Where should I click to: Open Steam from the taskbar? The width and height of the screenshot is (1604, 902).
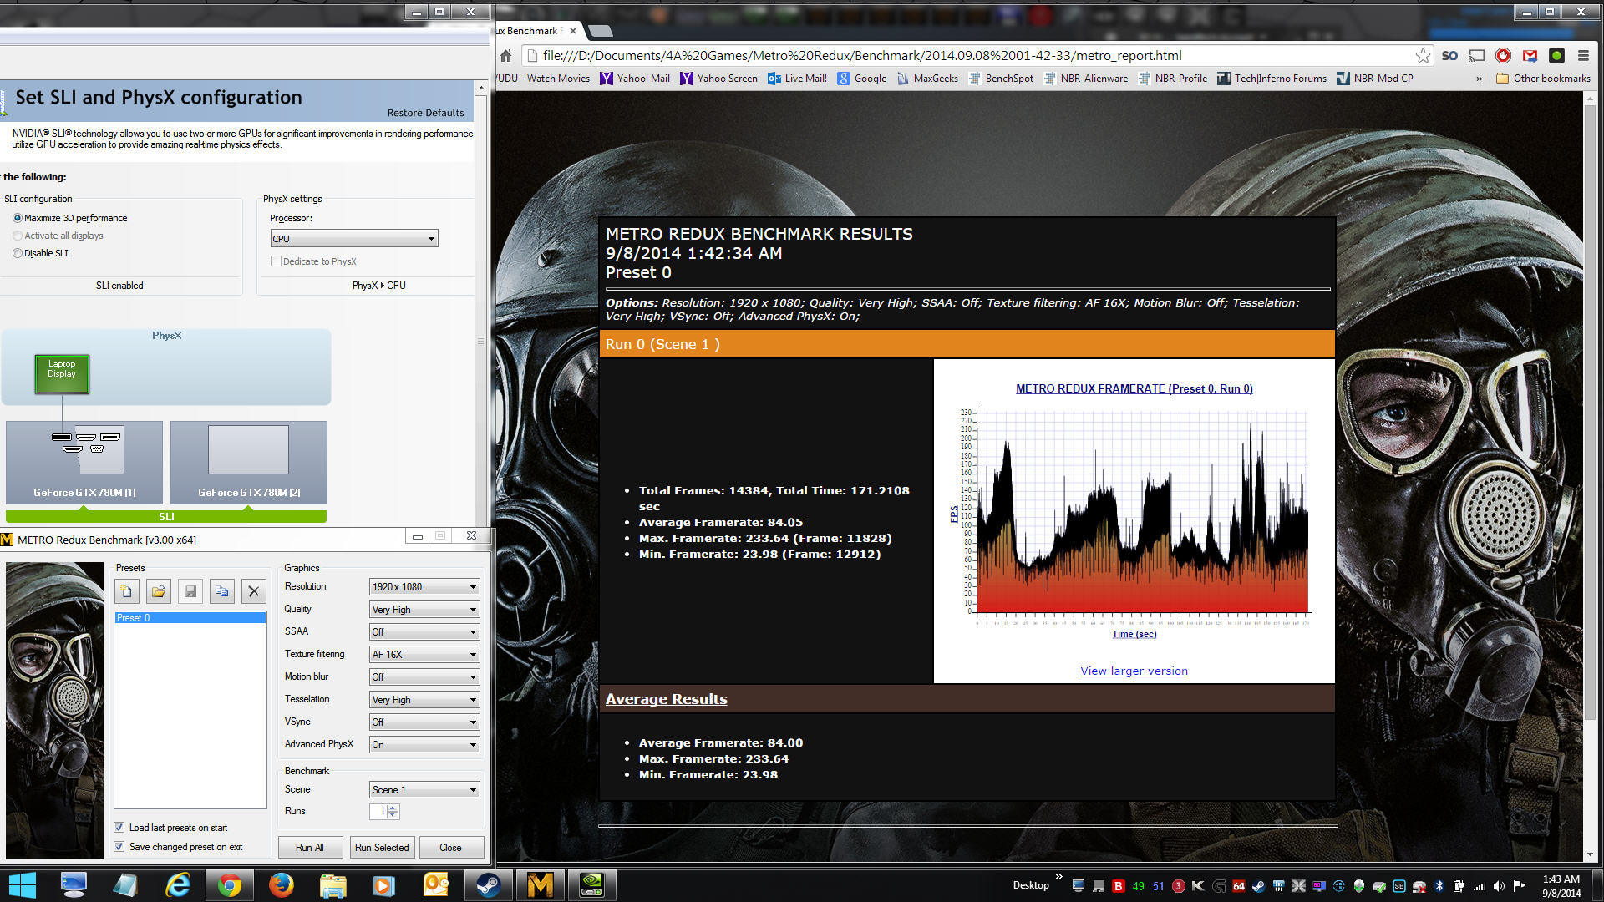coord(488,884)
